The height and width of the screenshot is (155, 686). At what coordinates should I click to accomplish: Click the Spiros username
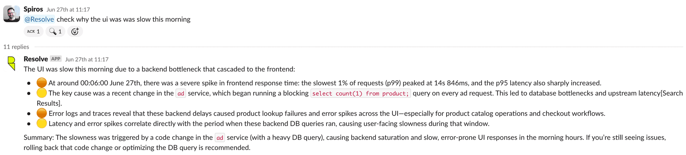coord(33,9)
